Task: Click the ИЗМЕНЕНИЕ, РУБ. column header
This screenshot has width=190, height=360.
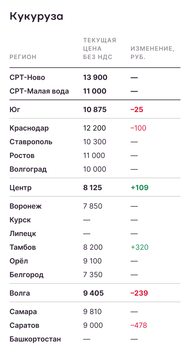Action: pos(152,53)
